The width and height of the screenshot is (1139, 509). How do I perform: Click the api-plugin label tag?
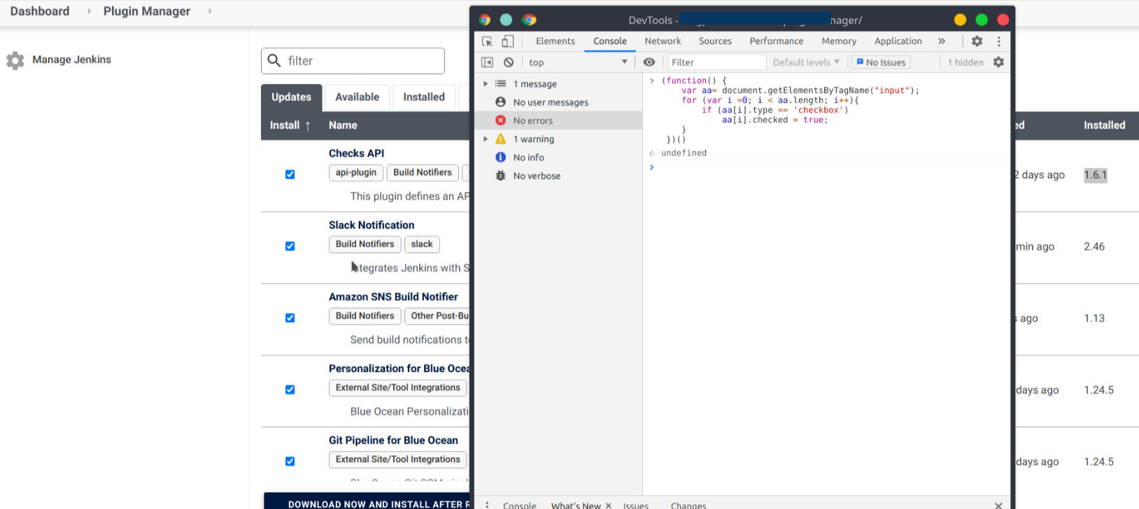click(x=356, y=173)
